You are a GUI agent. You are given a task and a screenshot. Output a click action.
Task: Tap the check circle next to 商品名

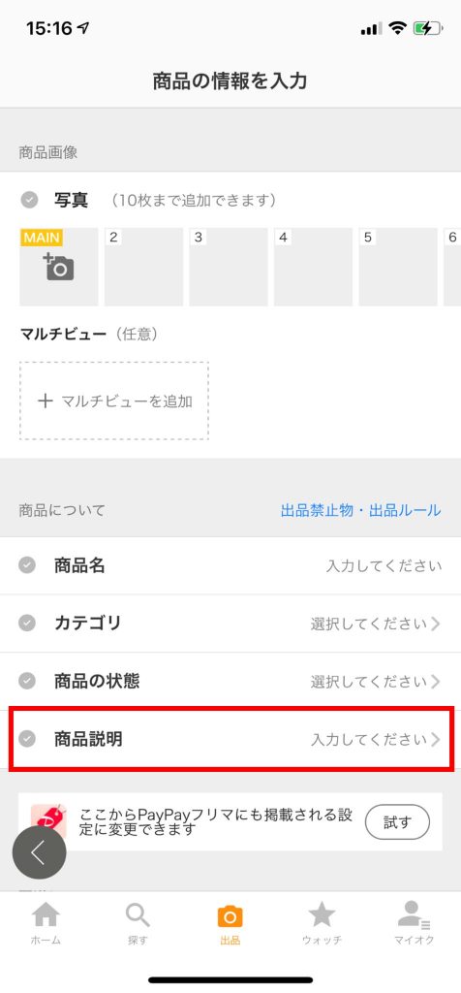(27, 565)
